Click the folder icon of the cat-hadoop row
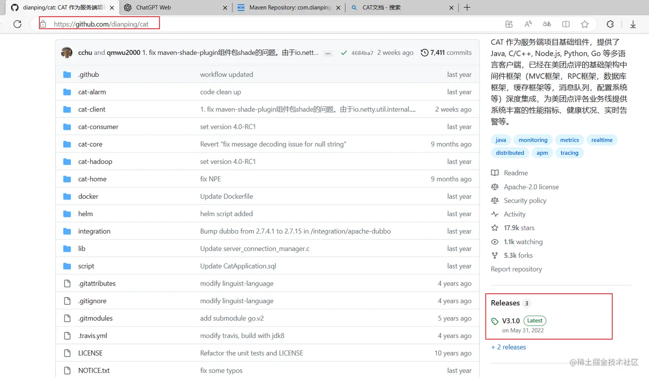 point(67,162)
